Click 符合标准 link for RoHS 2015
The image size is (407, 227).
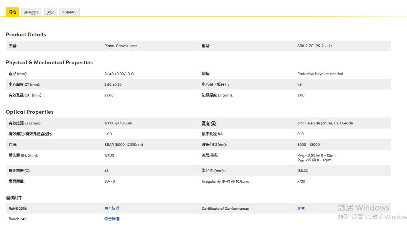pyautogui.click(x=112, y=208)
